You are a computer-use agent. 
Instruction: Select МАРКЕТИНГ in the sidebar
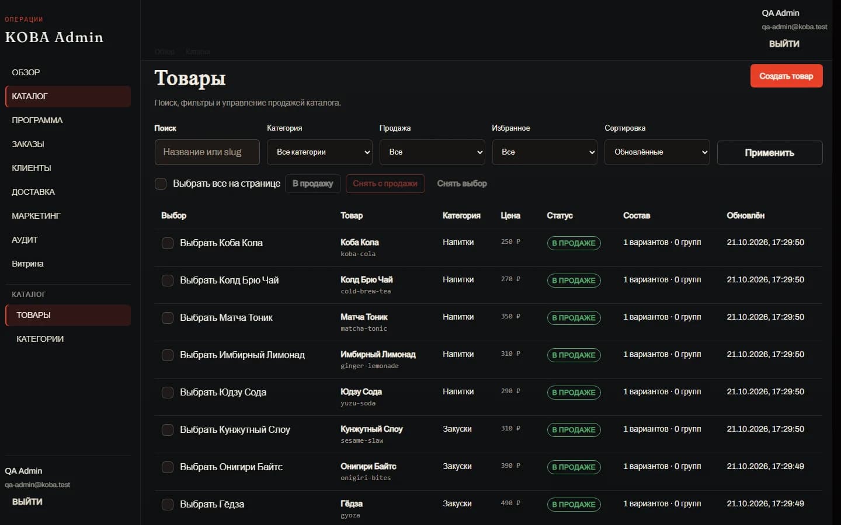[x=67, y=216]
